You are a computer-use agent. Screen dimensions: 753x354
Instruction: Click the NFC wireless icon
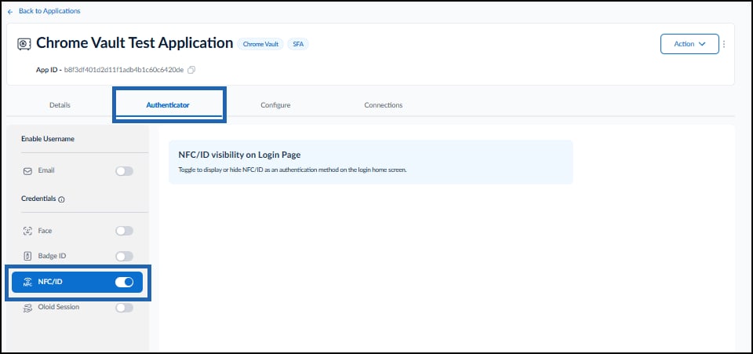click(x=27, y=282)
